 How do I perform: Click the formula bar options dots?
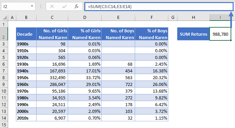pos(41,6)
